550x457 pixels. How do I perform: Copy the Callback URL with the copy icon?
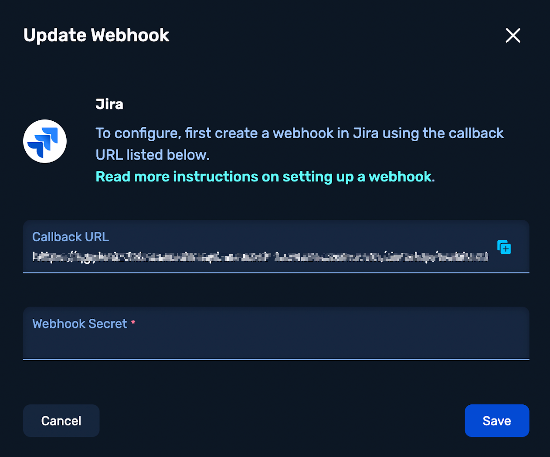tap(504, 247)
